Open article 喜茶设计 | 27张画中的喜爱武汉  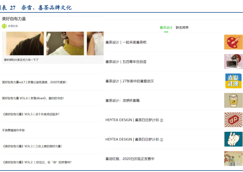(x=129, y=81)
